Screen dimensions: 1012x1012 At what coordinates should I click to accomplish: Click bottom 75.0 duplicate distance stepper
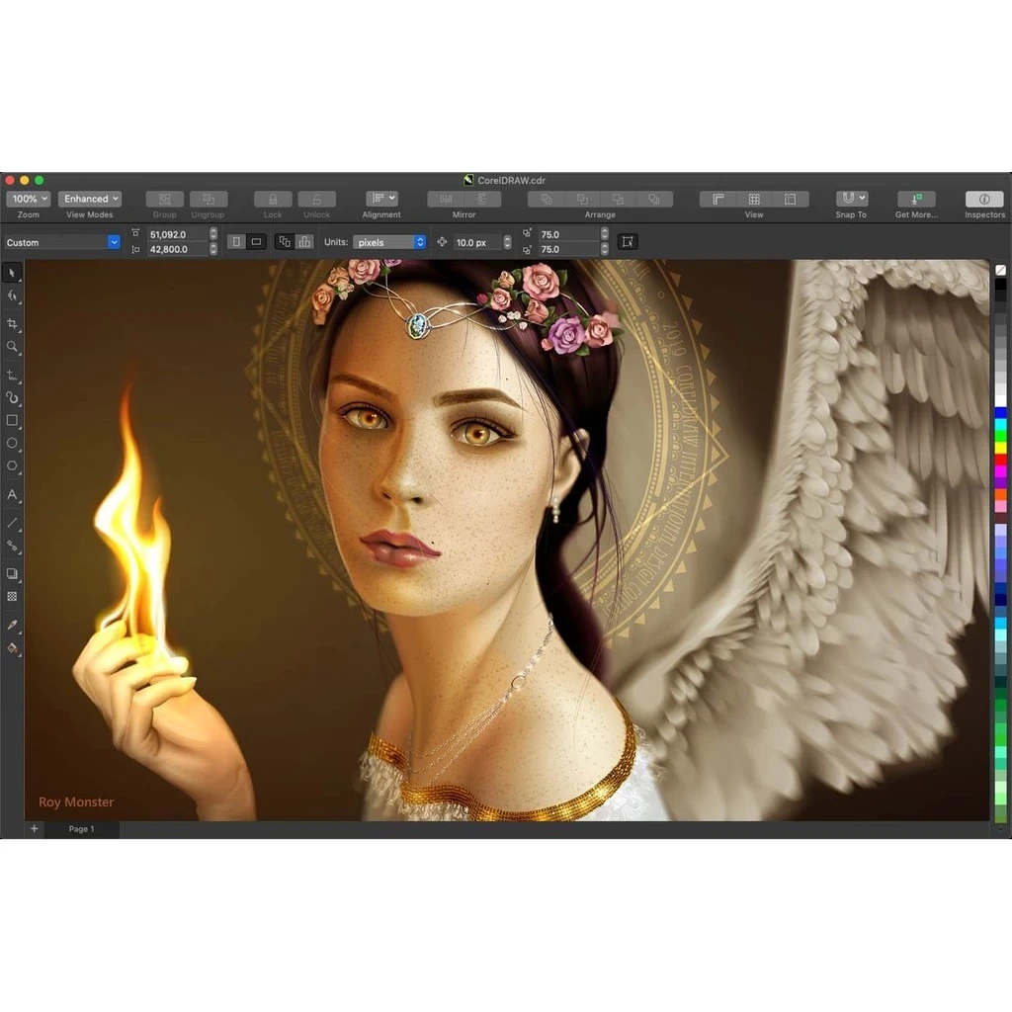click(x=604, y=249)
